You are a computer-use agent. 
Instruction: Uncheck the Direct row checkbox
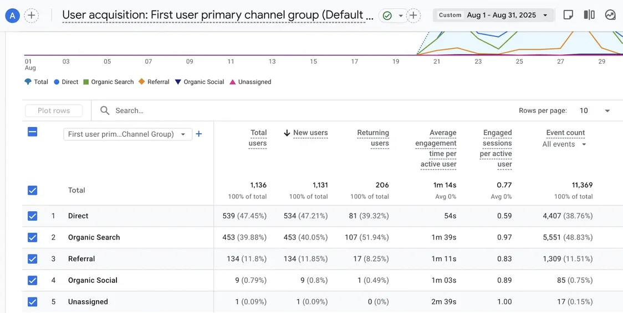click(33, 216)
